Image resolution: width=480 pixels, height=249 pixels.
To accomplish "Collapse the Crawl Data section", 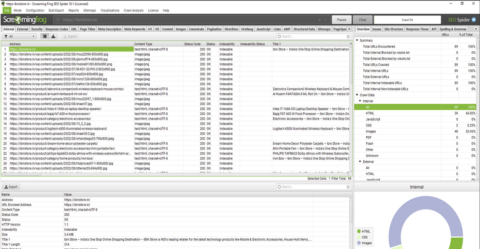I will click(x=357, y=95).
